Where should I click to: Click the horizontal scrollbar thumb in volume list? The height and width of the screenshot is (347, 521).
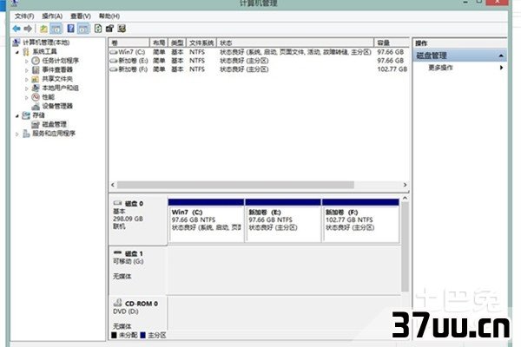click(235, 185)
